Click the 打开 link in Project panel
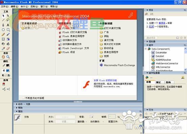 151,27
